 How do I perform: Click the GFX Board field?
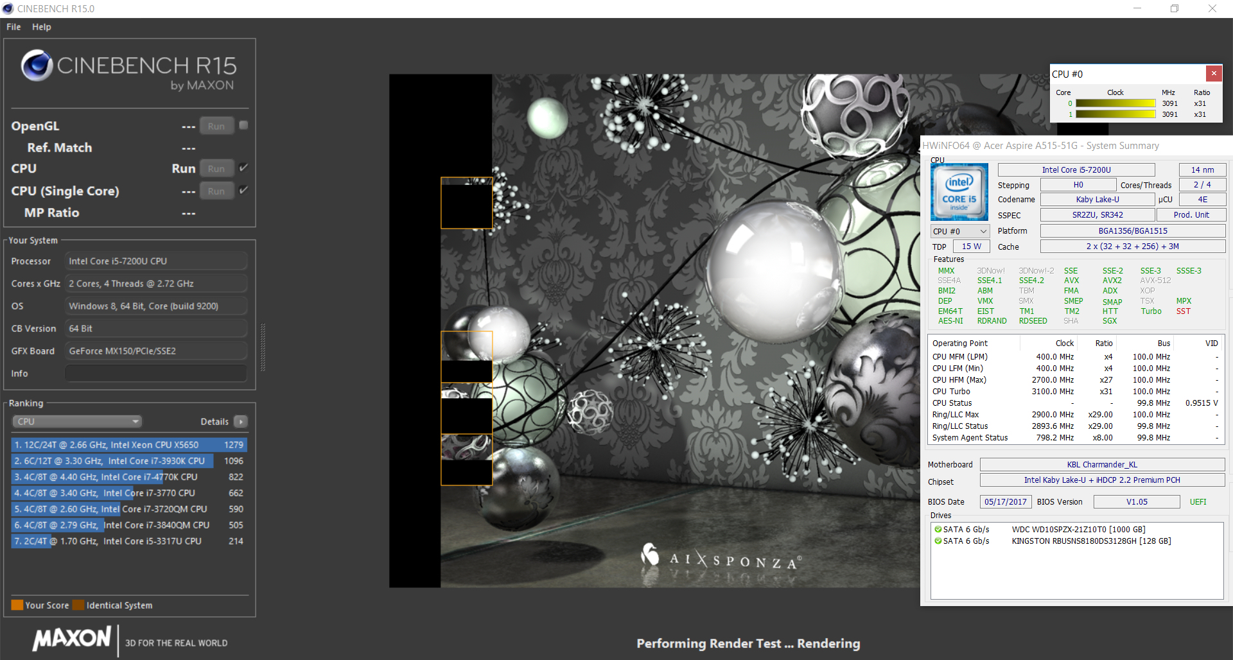(x=156, y=351)
